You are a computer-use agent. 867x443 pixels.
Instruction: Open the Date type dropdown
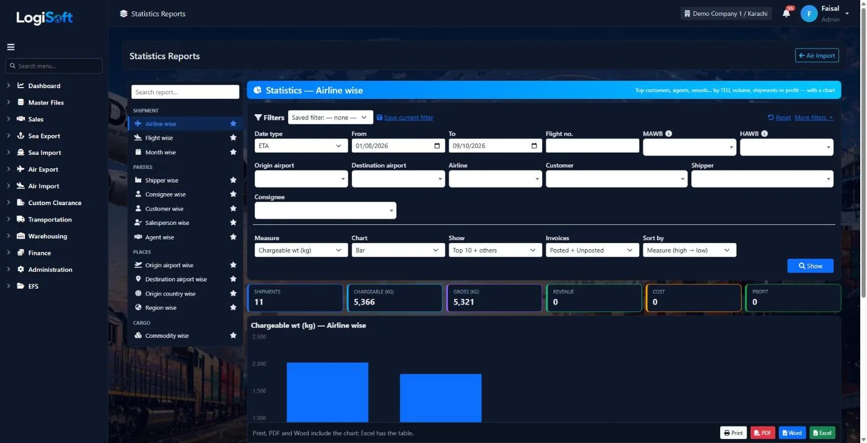[301, 146]
